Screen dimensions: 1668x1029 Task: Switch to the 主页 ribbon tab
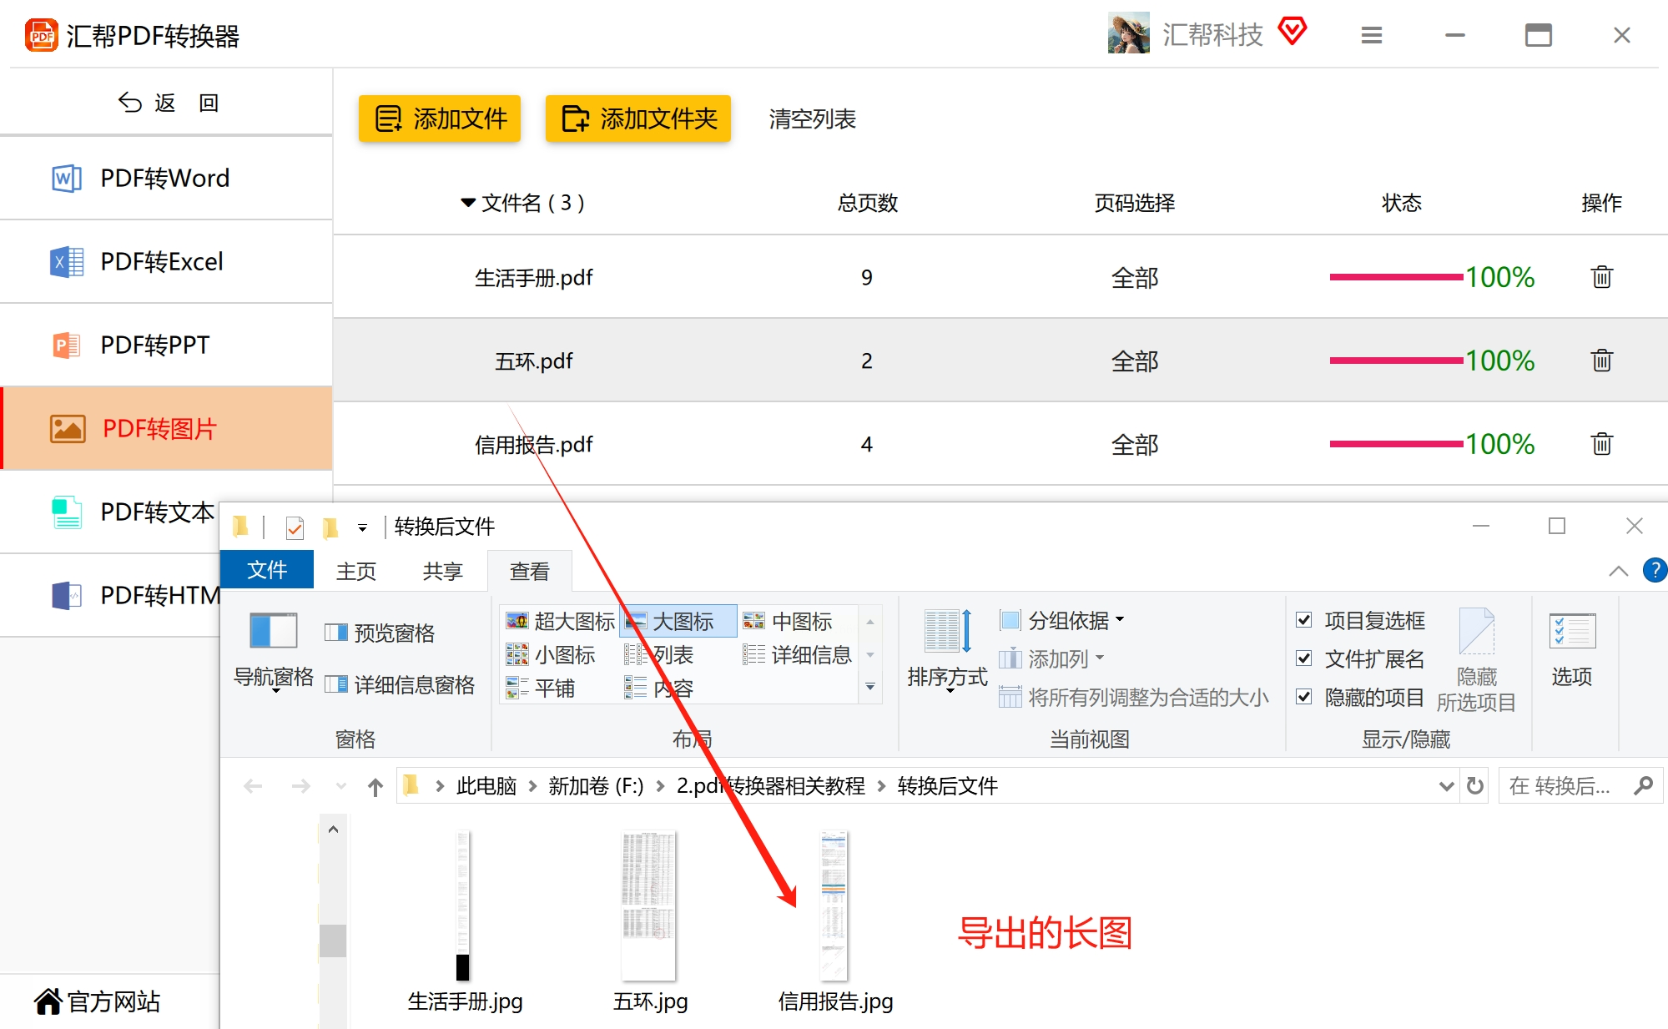pyautogui.click(x=356, y=571)
